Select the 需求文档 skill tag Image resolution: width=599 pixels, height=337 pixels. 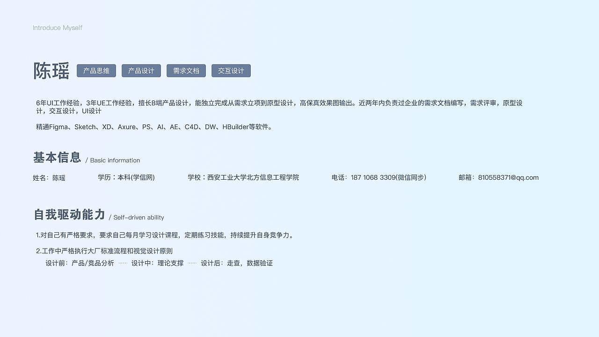(x=186, y=71)
